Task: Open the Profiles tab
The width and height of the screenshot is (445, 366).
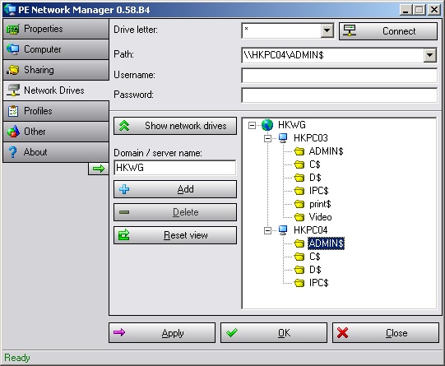Action: [x=56, y=111]
